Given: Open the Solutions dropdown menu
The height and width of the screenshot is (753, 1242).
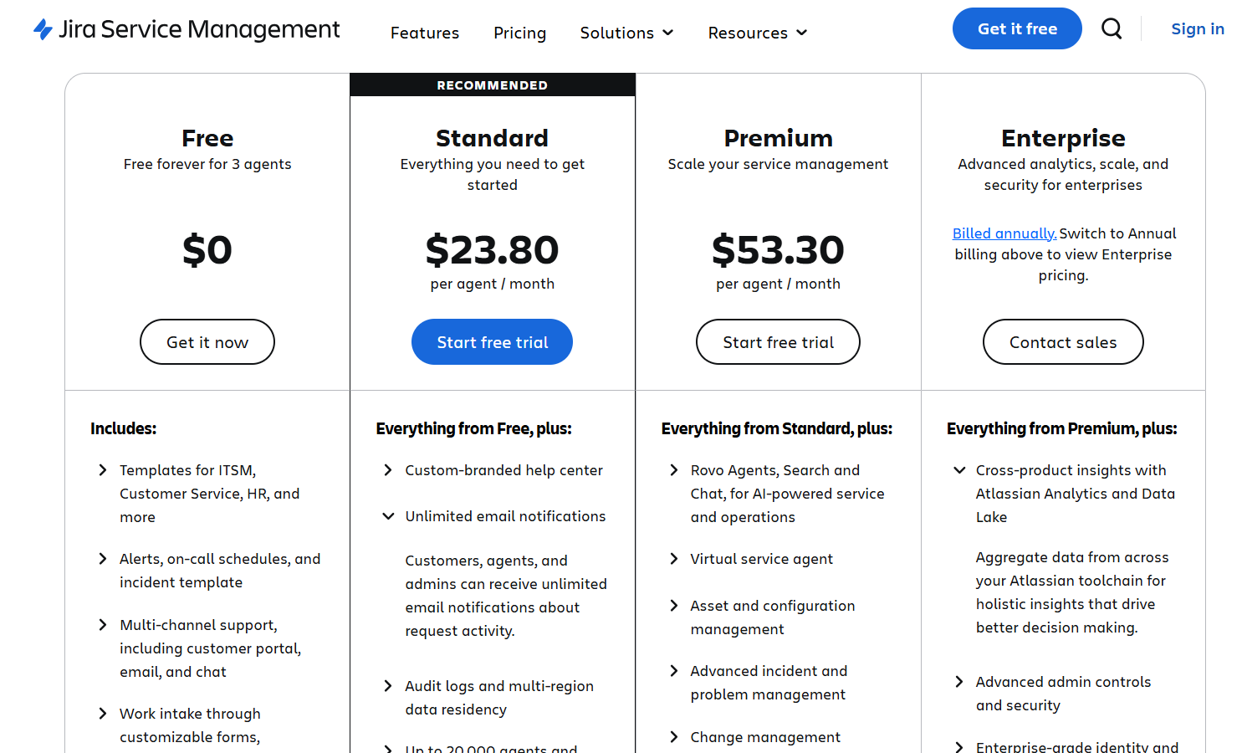Looking at the screenshot, I should (x=626, y=33).
